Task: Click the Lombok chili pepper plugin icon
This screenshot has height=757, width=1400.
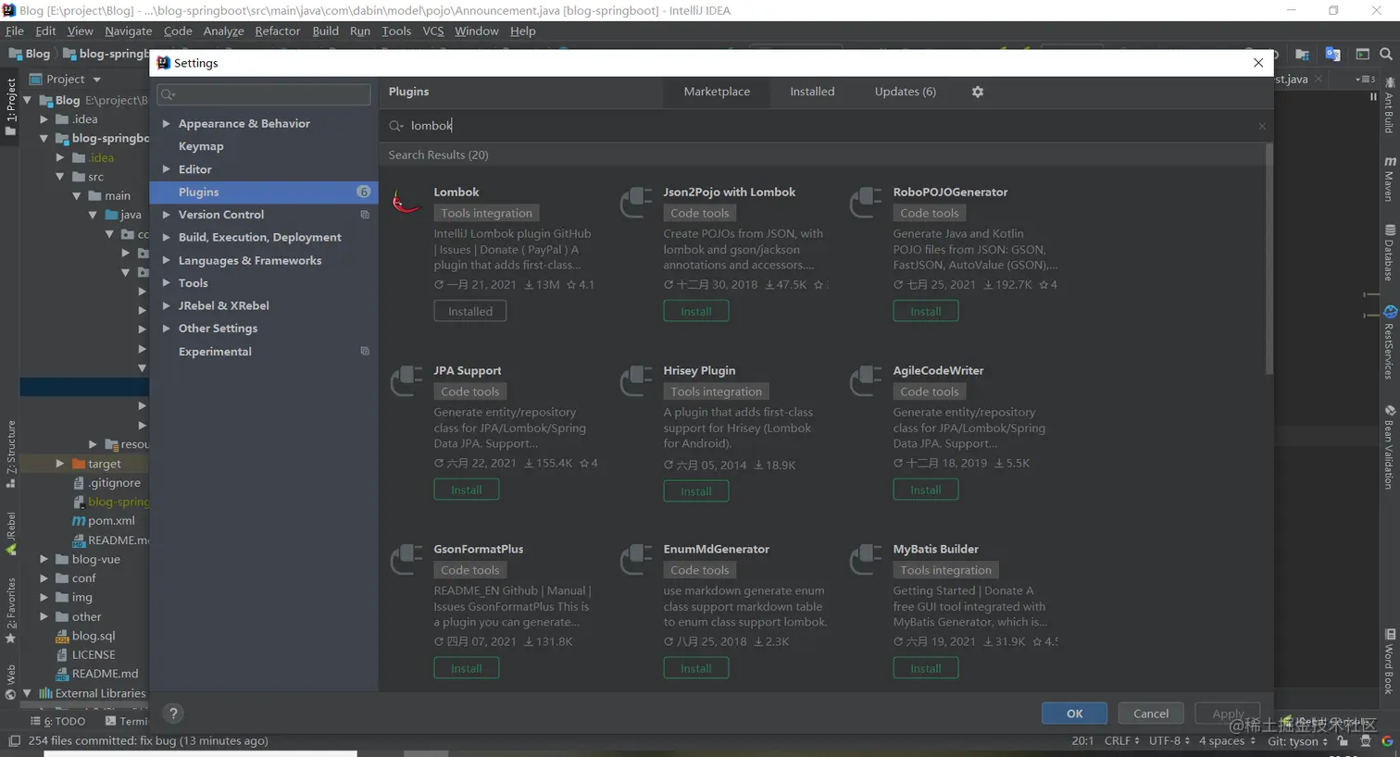Action: coord(406,201)
